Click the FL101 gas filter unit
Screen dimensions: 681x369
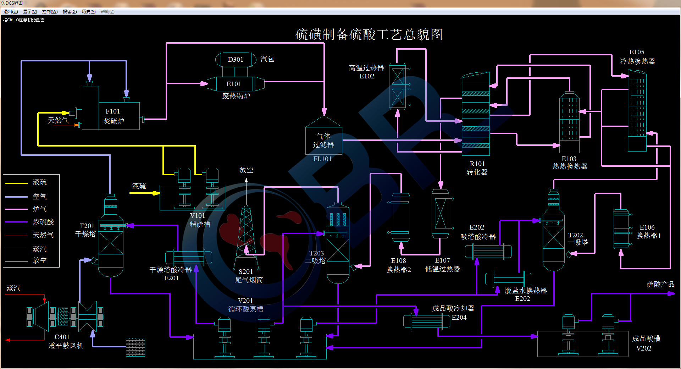(323, 141)
